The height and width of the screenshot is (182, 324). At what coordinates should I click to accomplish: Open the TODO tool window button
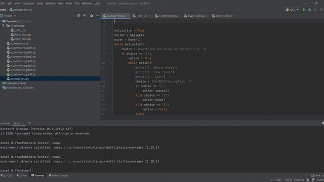7,175
